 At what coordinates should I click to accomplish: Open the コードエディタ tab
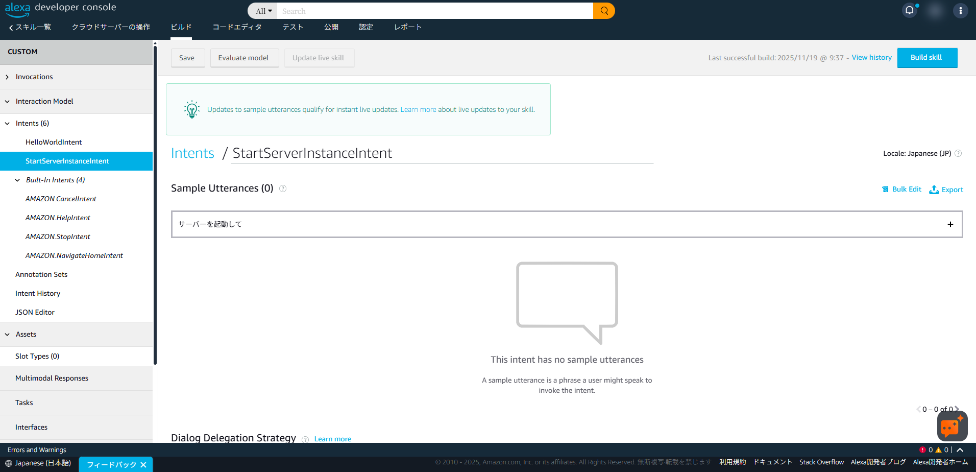pyautogui.click(x=236, y=27)
